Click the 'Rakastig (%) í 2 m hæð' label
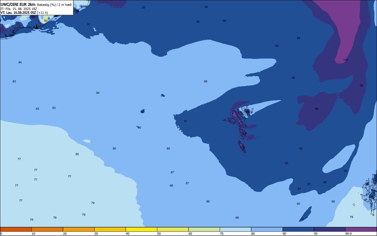This screenshot has width=377, height=236. click(54, 5)
